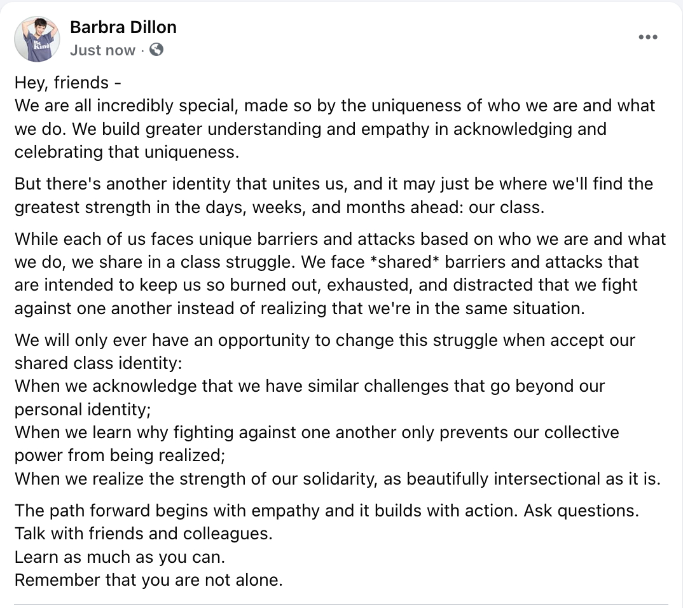Screen dimensions: 683x608
Task: Click the "Learn as much as you can." line
Action: point(120,557)
